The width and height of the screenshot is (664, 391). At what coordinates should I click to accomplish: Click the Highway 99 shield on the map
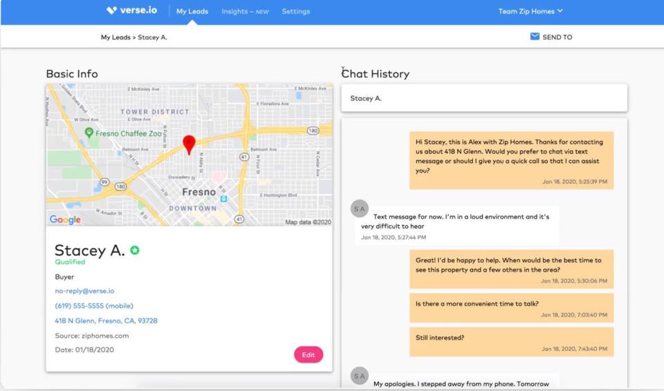[104, 182]
